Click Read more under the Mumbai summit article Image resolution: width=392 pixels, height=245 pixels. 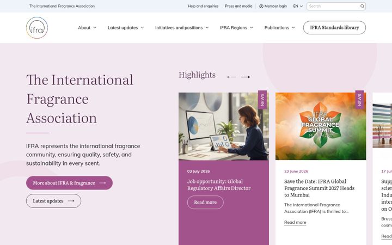295,222
